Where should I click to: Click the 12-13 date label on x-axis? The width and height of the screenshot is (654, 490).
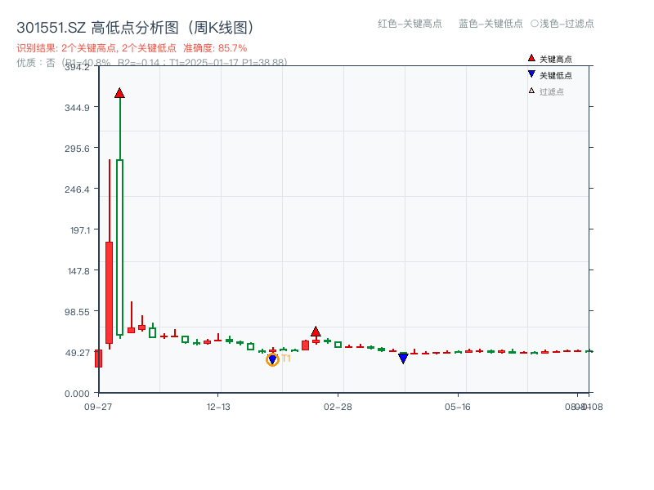click(219, 407)
